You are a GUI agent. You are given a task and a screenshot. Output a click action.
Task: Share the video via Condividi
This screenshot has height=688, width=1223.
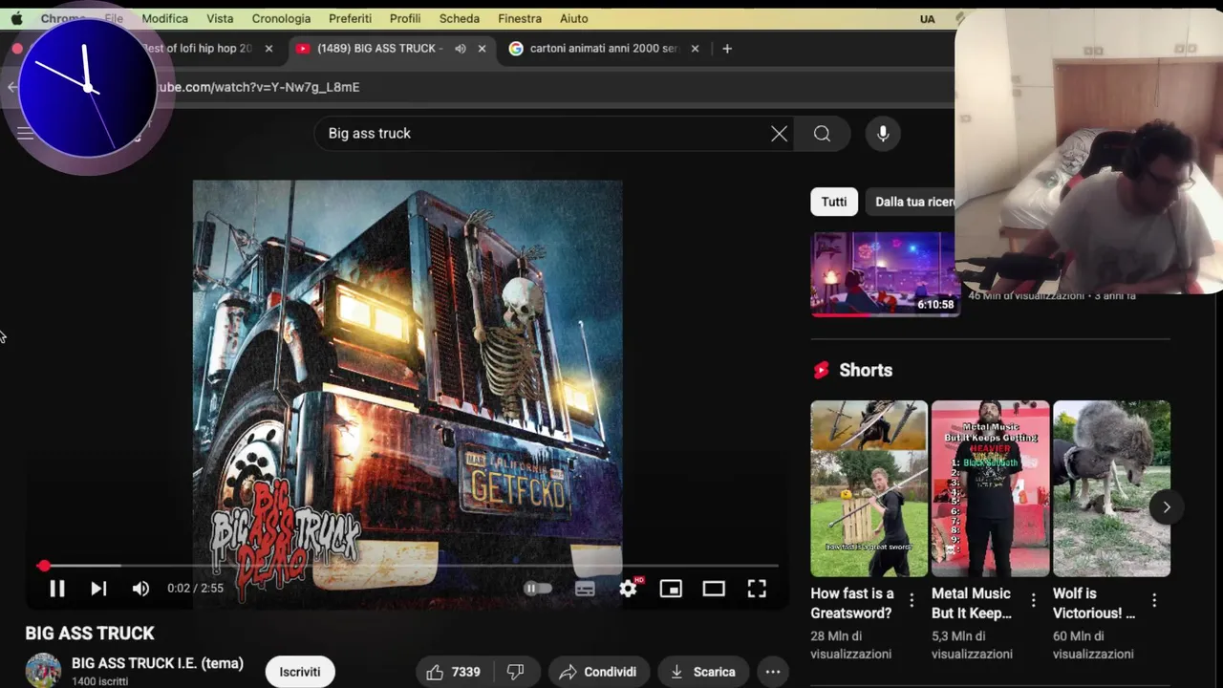598,672
